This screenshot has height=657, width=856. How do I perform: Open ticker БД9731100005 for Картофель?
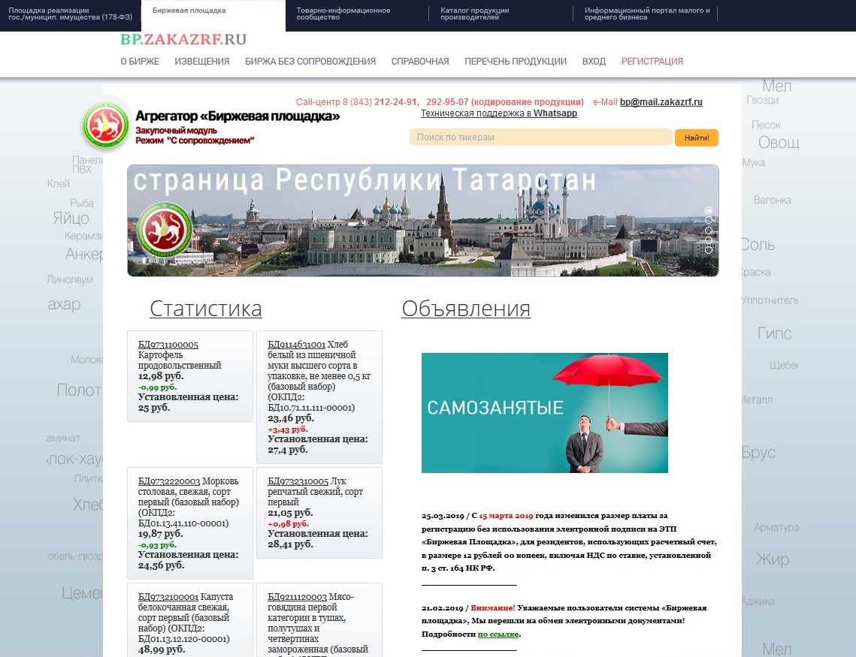pos(168,345)
